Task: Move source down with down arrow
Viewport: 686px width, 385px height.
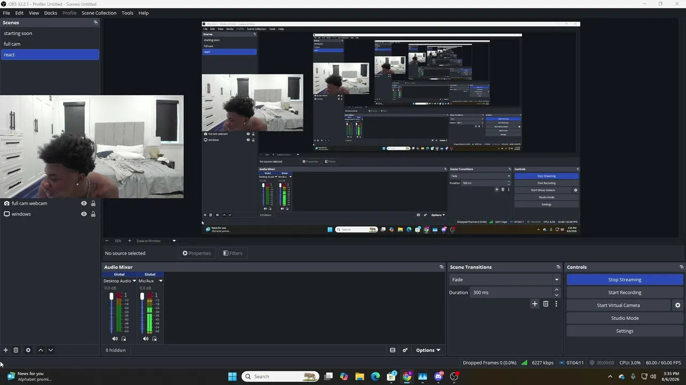Action: 50,350
